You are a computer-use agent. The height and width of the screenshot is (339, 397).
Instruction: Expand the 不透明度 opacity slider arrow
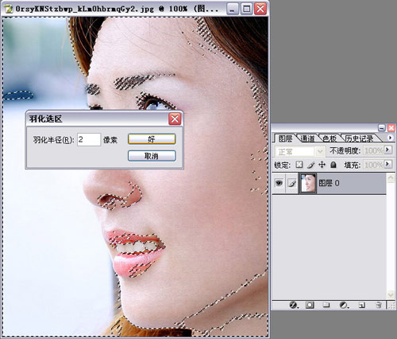pyautogui.click(x=387, y=150)
